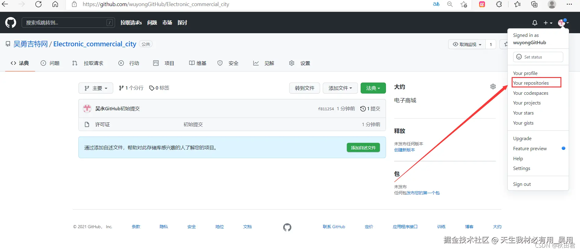Click Sign out in user menu
The height and width of the screenshot is (251, 580).
point(522,184)
